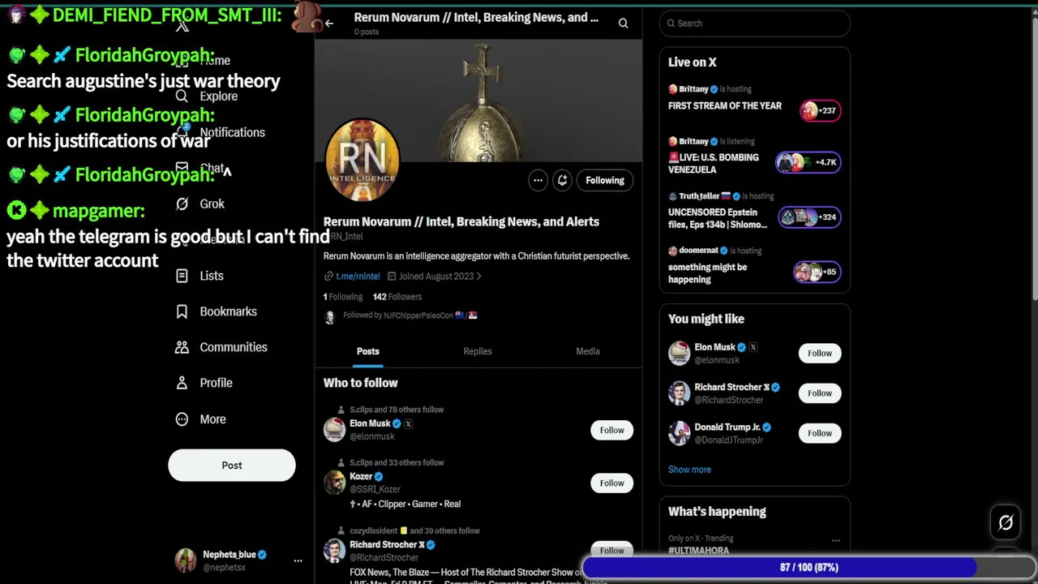Open Brittany's FIRST STREAM OF THE YEAR
The image size is (1038, 584).
(x=725, y=105)
